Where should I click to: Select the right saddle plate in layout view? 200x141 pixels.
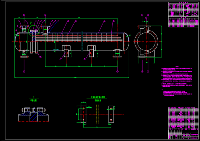(x=111, y=114)
